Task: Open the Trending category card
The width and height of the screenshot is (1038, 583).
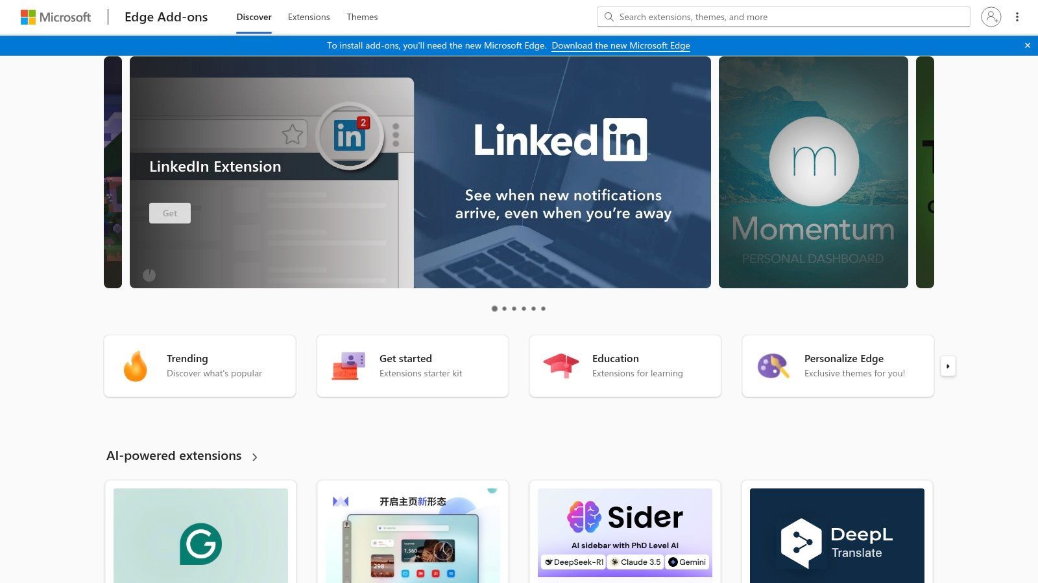Action: click(x=200, y=366)
